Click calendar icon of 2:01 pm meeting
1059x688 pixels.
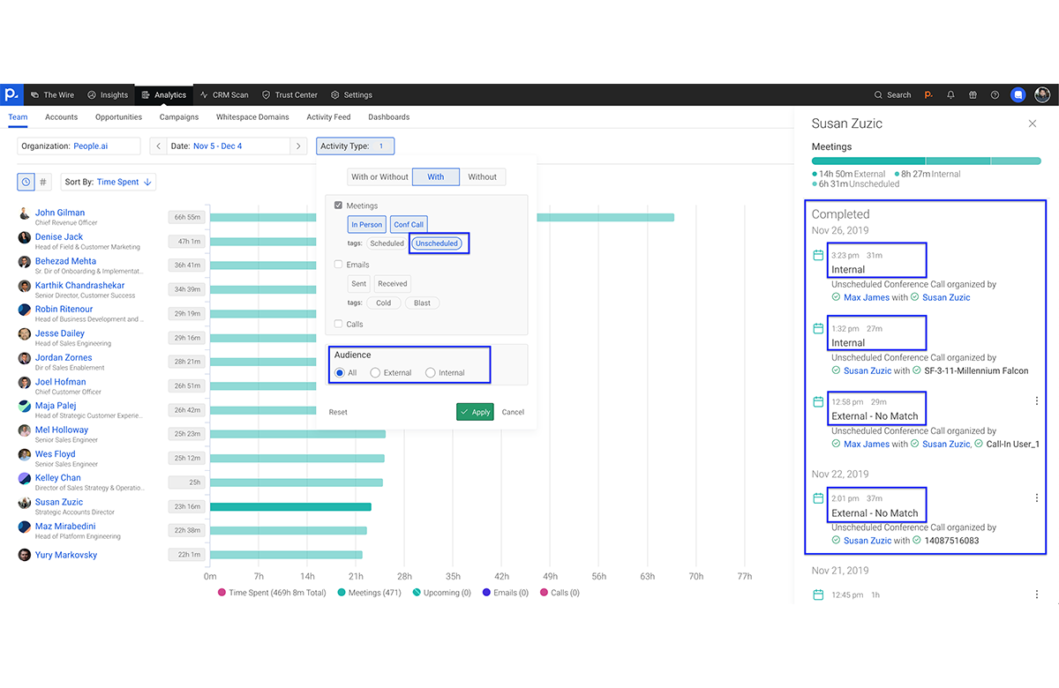coord(818,498)
